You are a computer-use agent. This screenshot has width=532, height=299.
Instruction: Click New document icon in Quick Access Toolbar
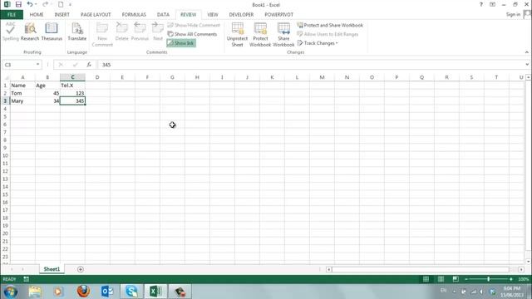point(61,4)
